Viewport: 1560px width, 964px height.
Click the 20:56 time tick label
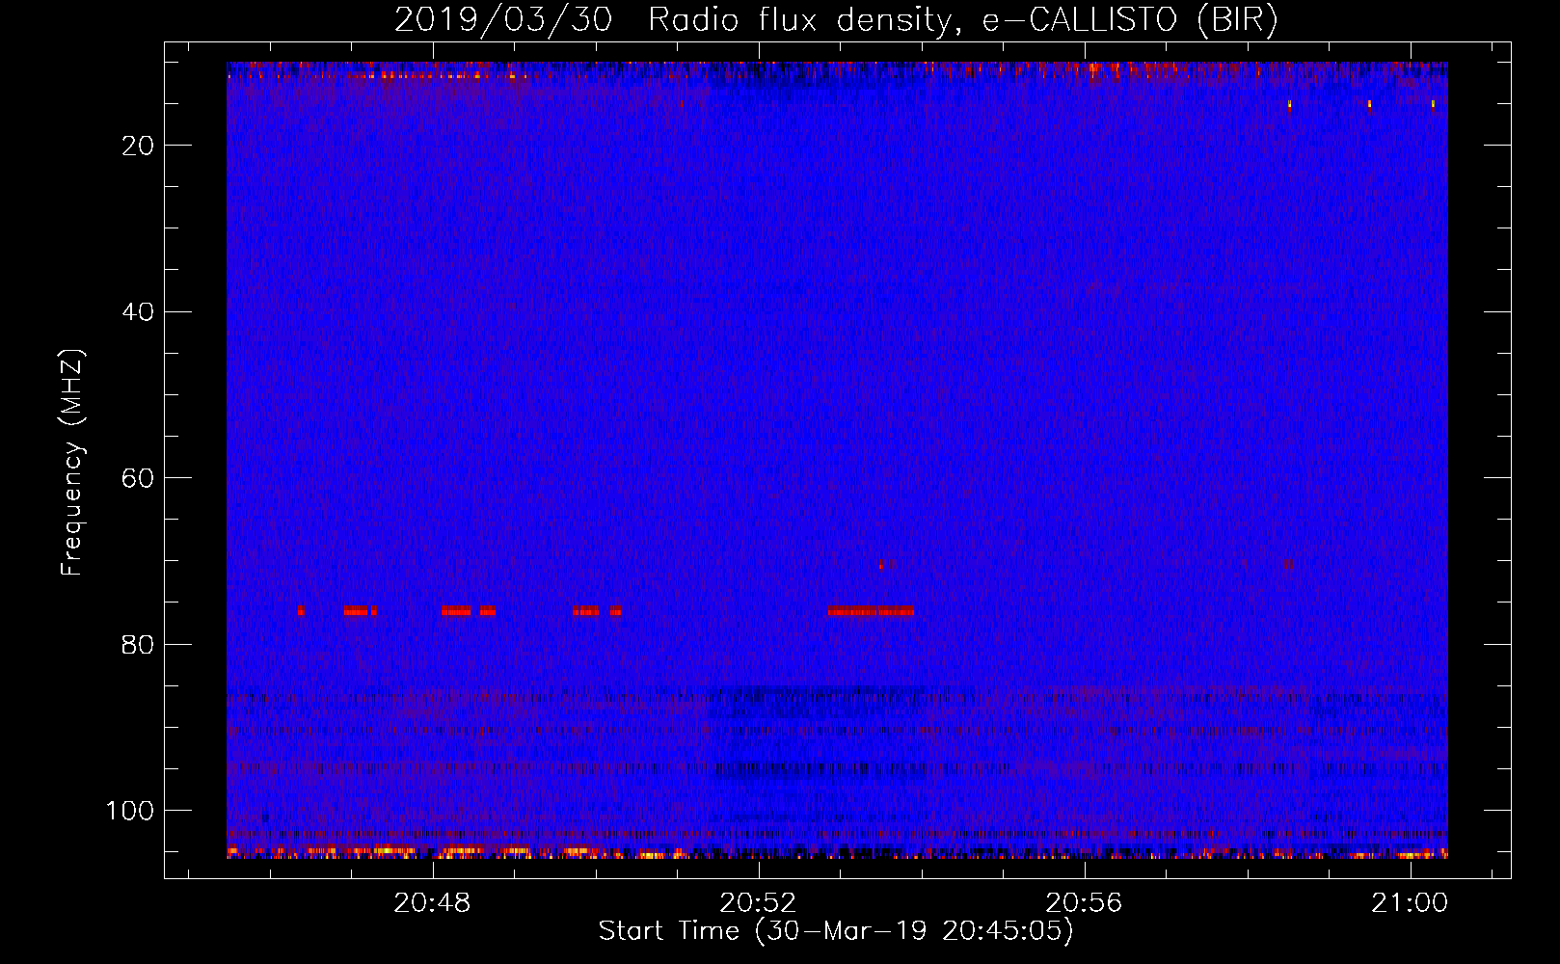1085,903
